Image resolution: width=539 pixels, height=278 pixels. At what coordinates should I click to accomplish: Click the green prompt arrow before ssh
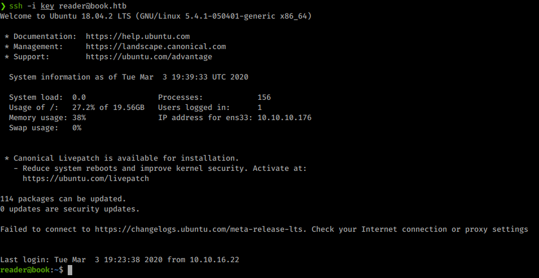point(3,6)
